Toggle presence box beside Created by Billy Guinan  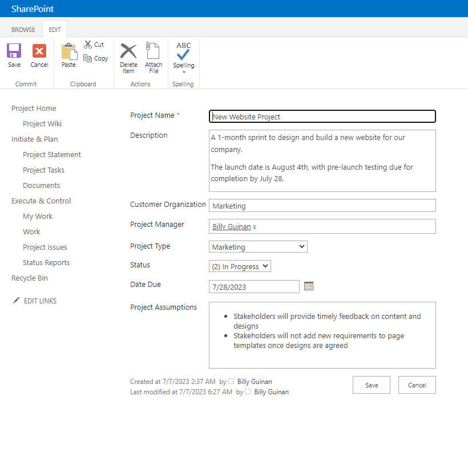pyautogui.click(x=231, y=382)
